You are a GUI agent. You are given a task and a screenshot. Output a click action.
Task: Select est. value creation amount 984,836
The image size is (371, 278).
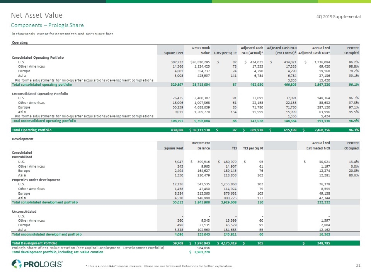click(x=204, y=248)
